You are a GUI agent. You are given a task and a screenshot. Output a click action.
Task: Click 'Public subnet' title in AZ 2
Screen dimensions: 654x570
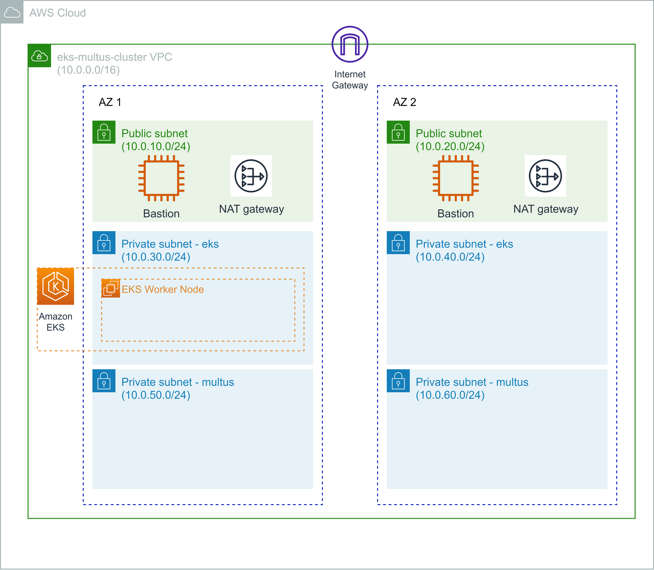[x=449, y=133]
